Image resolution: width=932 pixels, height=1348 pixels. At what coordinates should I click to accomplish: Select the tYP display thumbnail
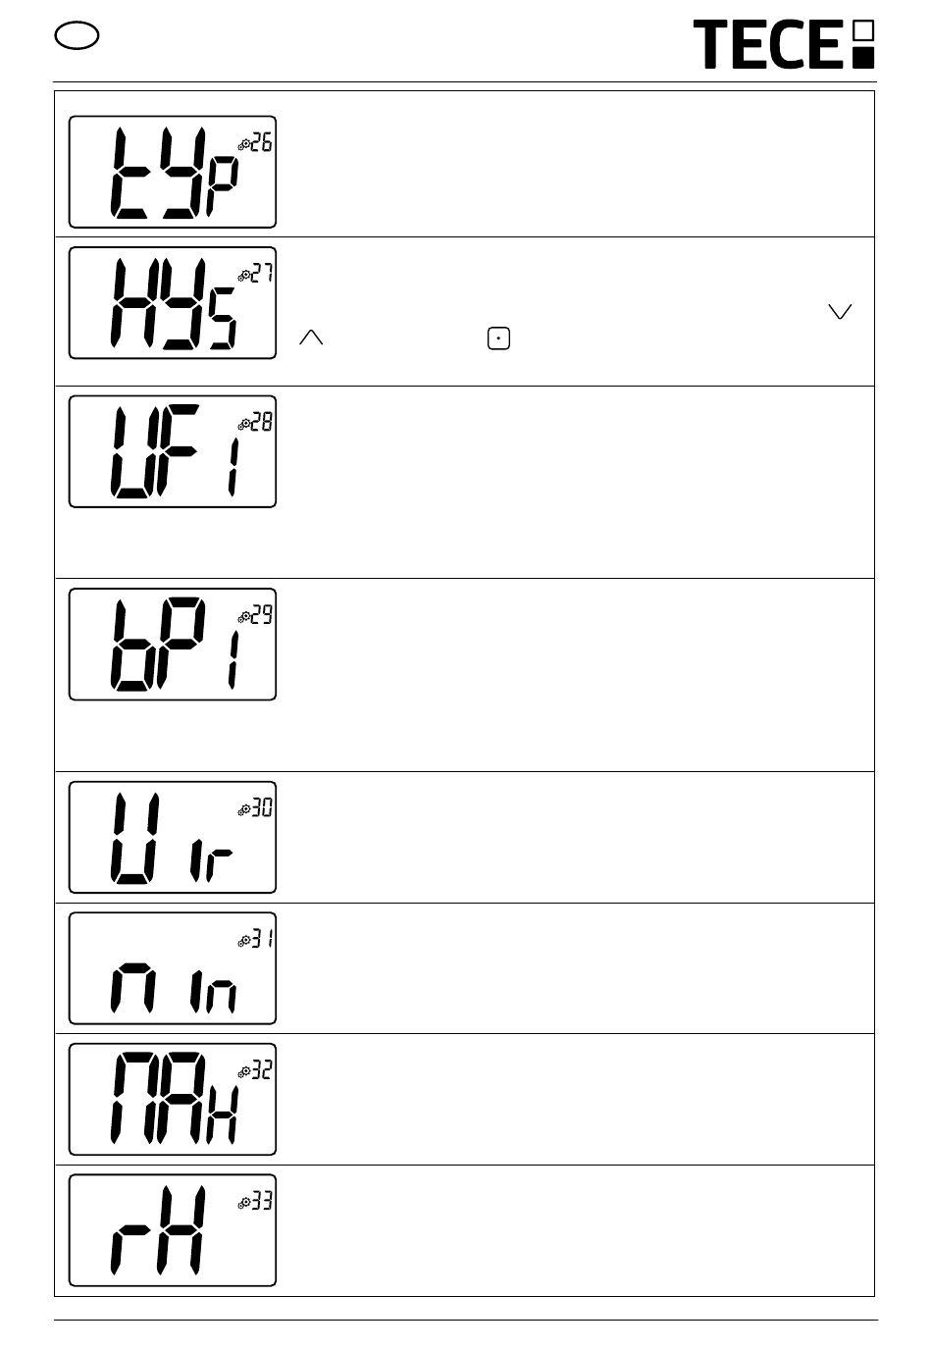pos(173,172)
